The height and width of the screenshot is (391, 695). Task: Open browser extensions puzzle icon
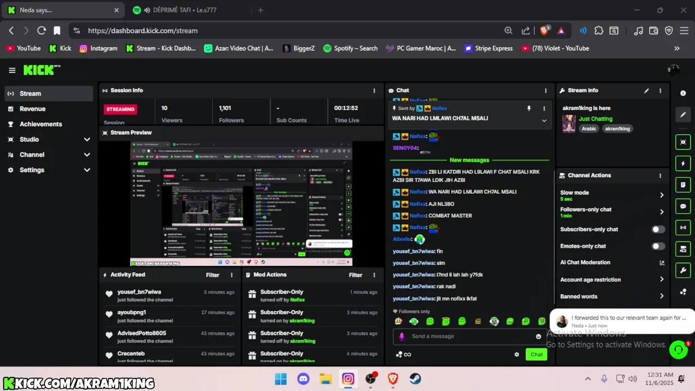pyautogui.click(x=598, y=31)
